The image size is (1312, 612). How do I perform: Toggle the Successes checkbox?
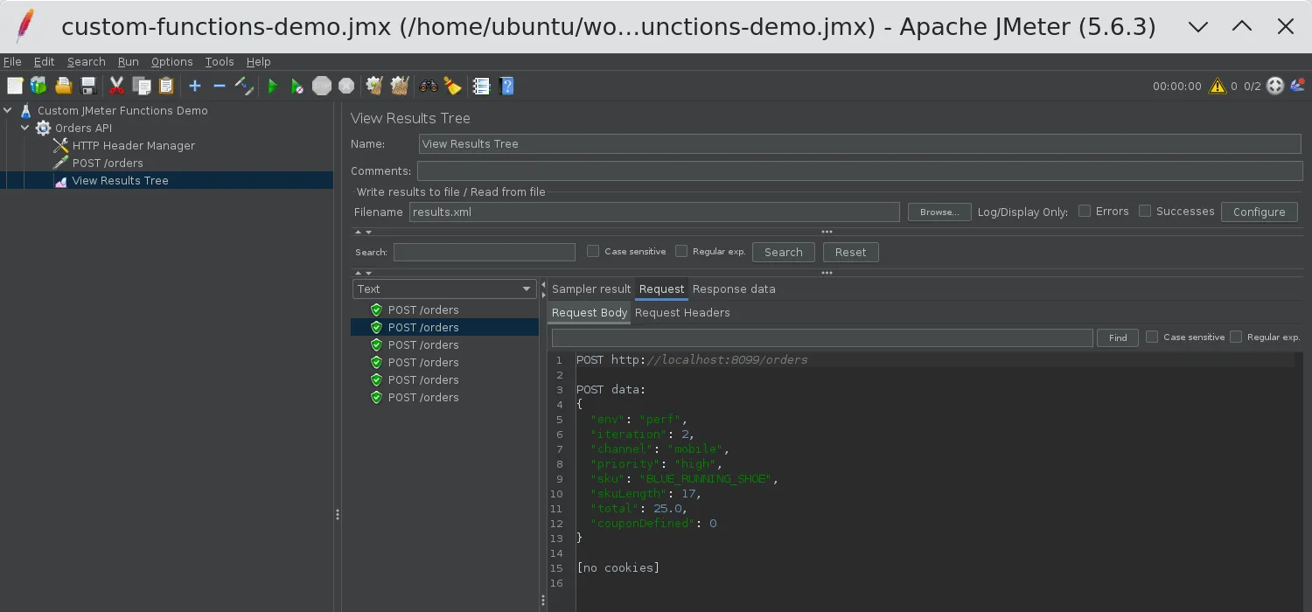(1145, 211)
